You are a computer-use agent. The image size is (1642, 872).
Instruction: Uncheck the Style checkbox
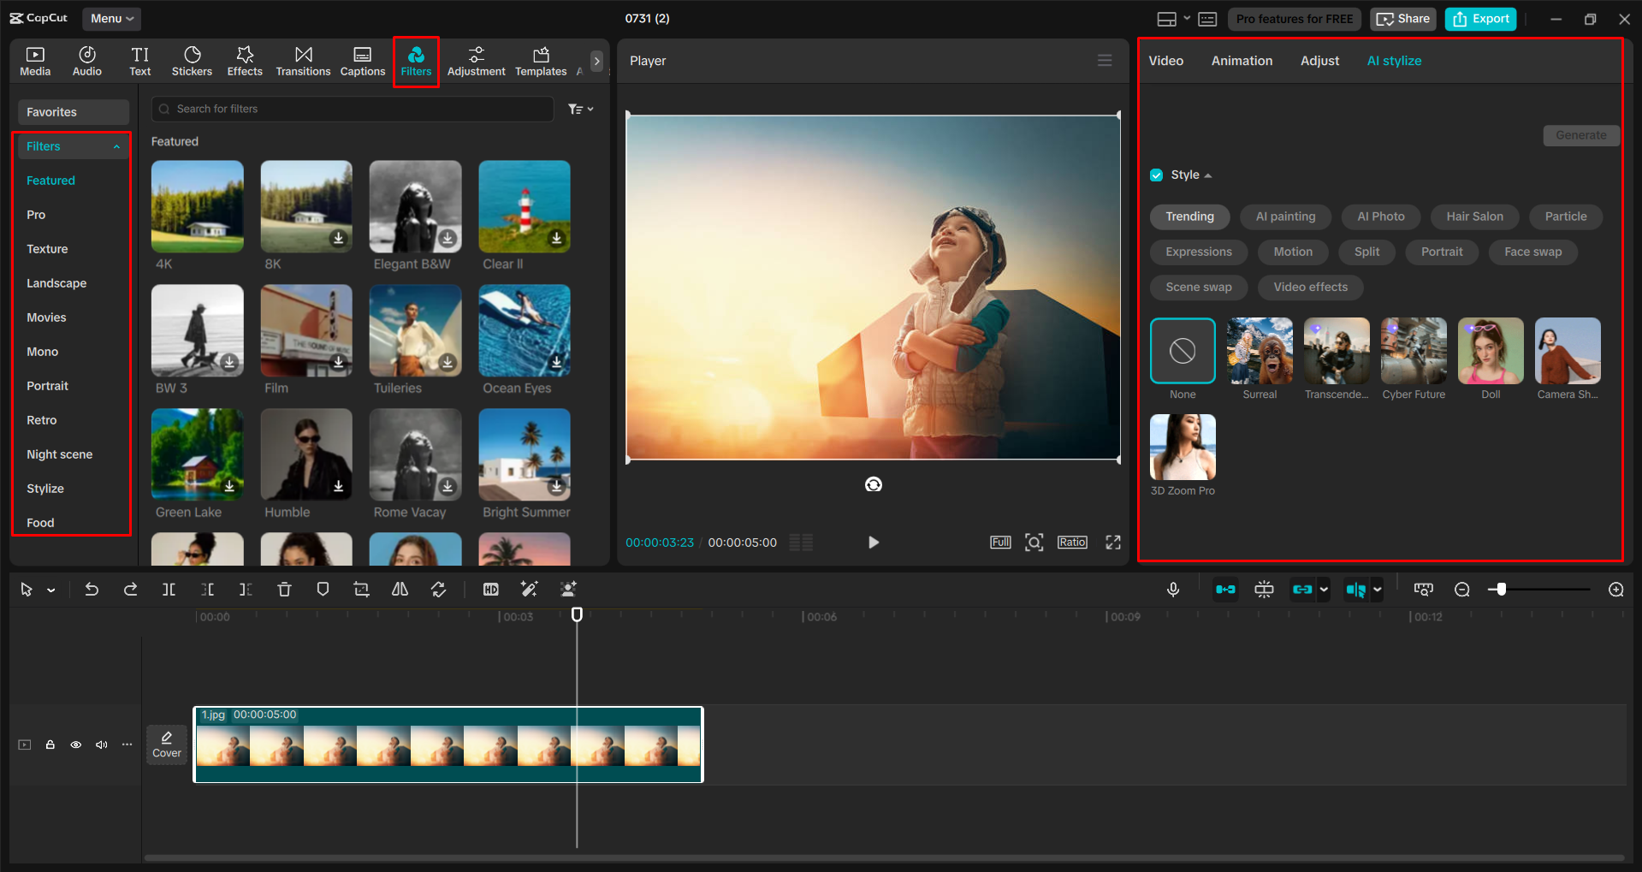pyautogui.click(x=1157, y=175)
